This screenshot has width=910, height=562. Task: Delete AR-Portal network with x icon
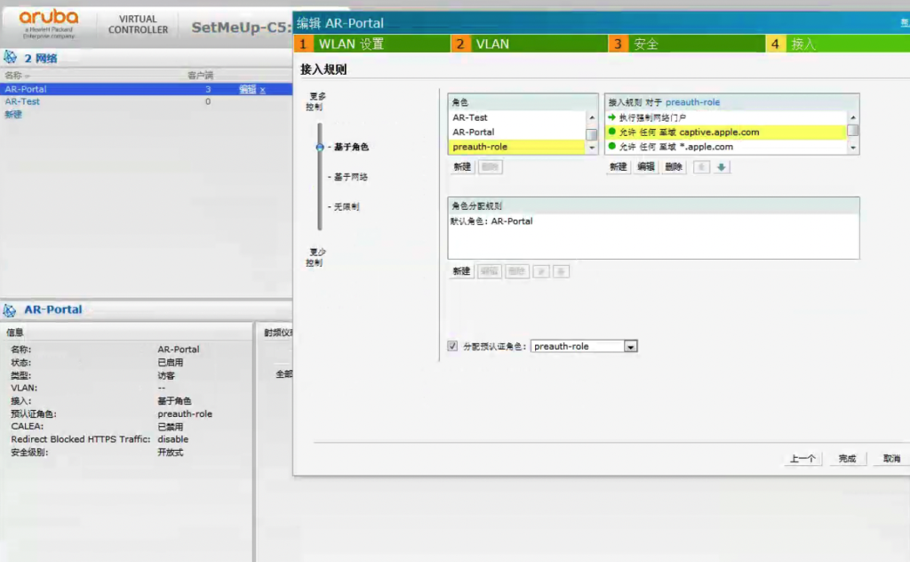[x=263, y=90]
